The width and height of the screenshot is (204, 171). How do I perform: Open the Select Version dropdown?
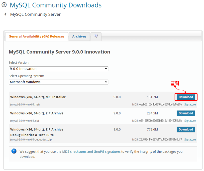tap(58, 69)
